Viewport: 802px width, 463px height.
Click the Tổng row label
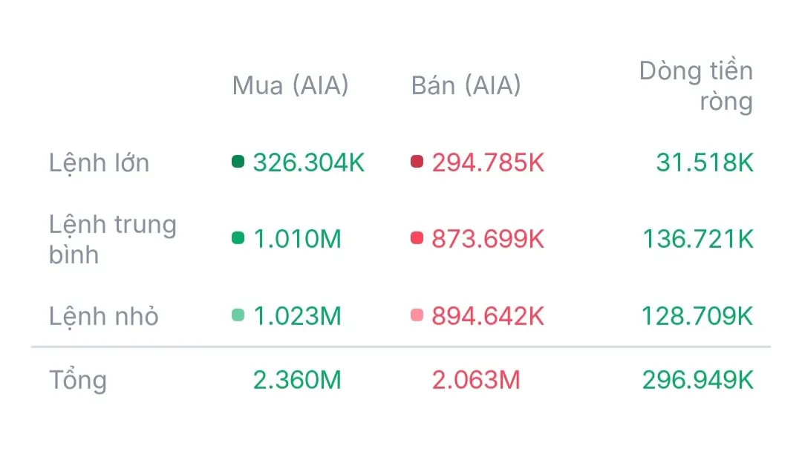pyautogui.click(x=78, y=380)
